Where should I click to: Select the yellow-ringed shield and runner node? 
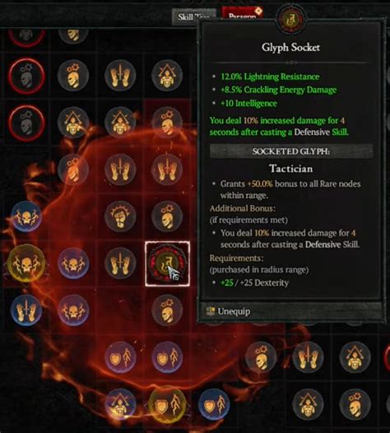click(x=167, y=404)
